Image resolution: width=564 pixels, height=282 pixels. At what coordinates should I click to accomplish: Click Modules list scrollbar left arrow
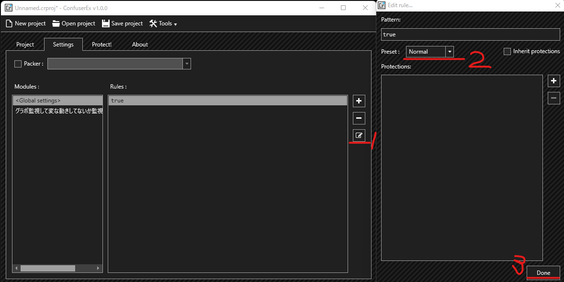[16, 268]
